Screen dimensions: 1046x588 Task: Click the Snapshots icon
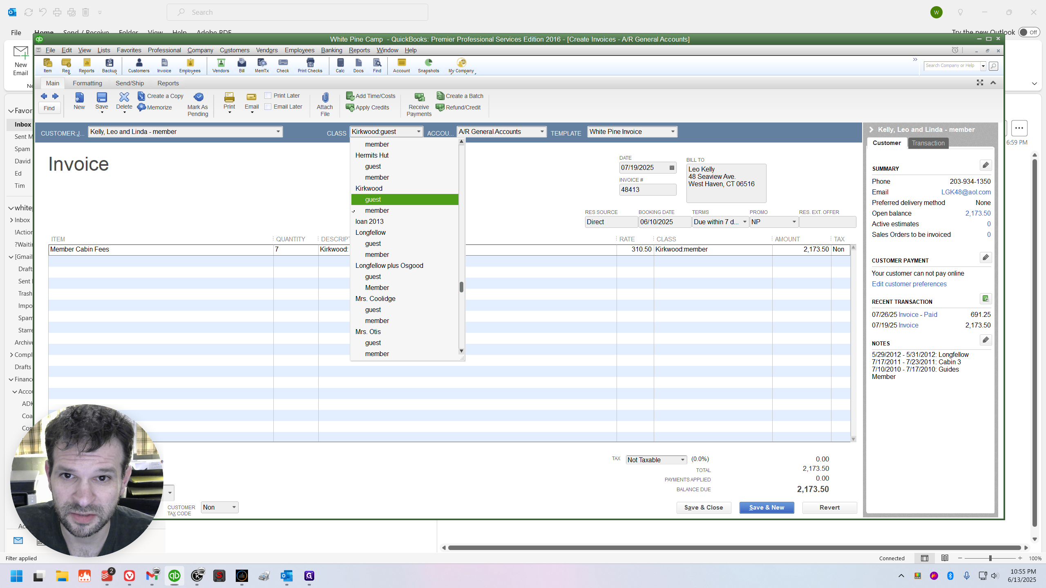429,65
